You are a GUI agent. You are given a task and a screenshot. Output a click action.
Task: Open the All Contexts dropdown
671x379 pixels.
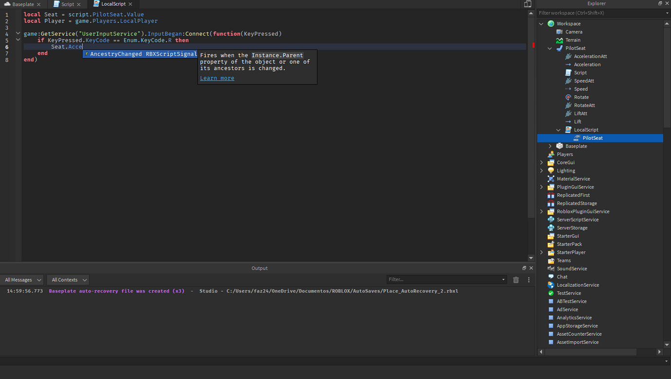68,279
